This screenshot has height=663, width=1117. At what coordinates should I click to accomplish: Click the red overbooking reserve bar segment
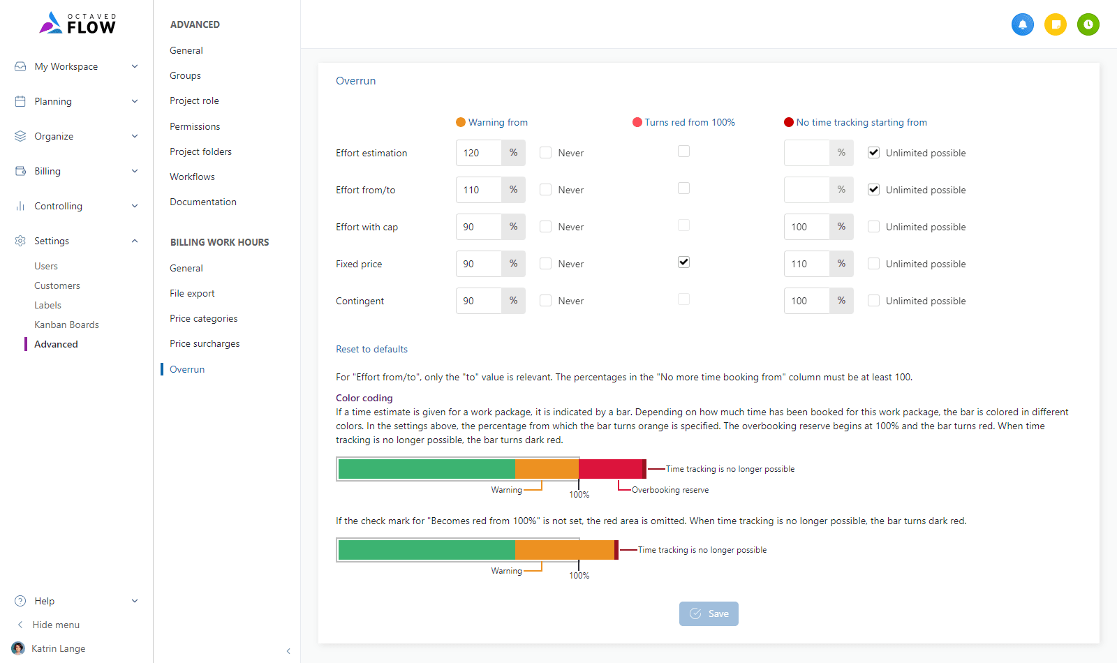pyautogui.click(x=609, y=469)
